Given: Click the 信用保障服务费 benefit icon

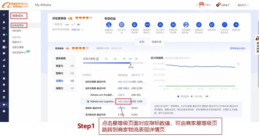Looking at the screenshot, I should click(186, 25).
